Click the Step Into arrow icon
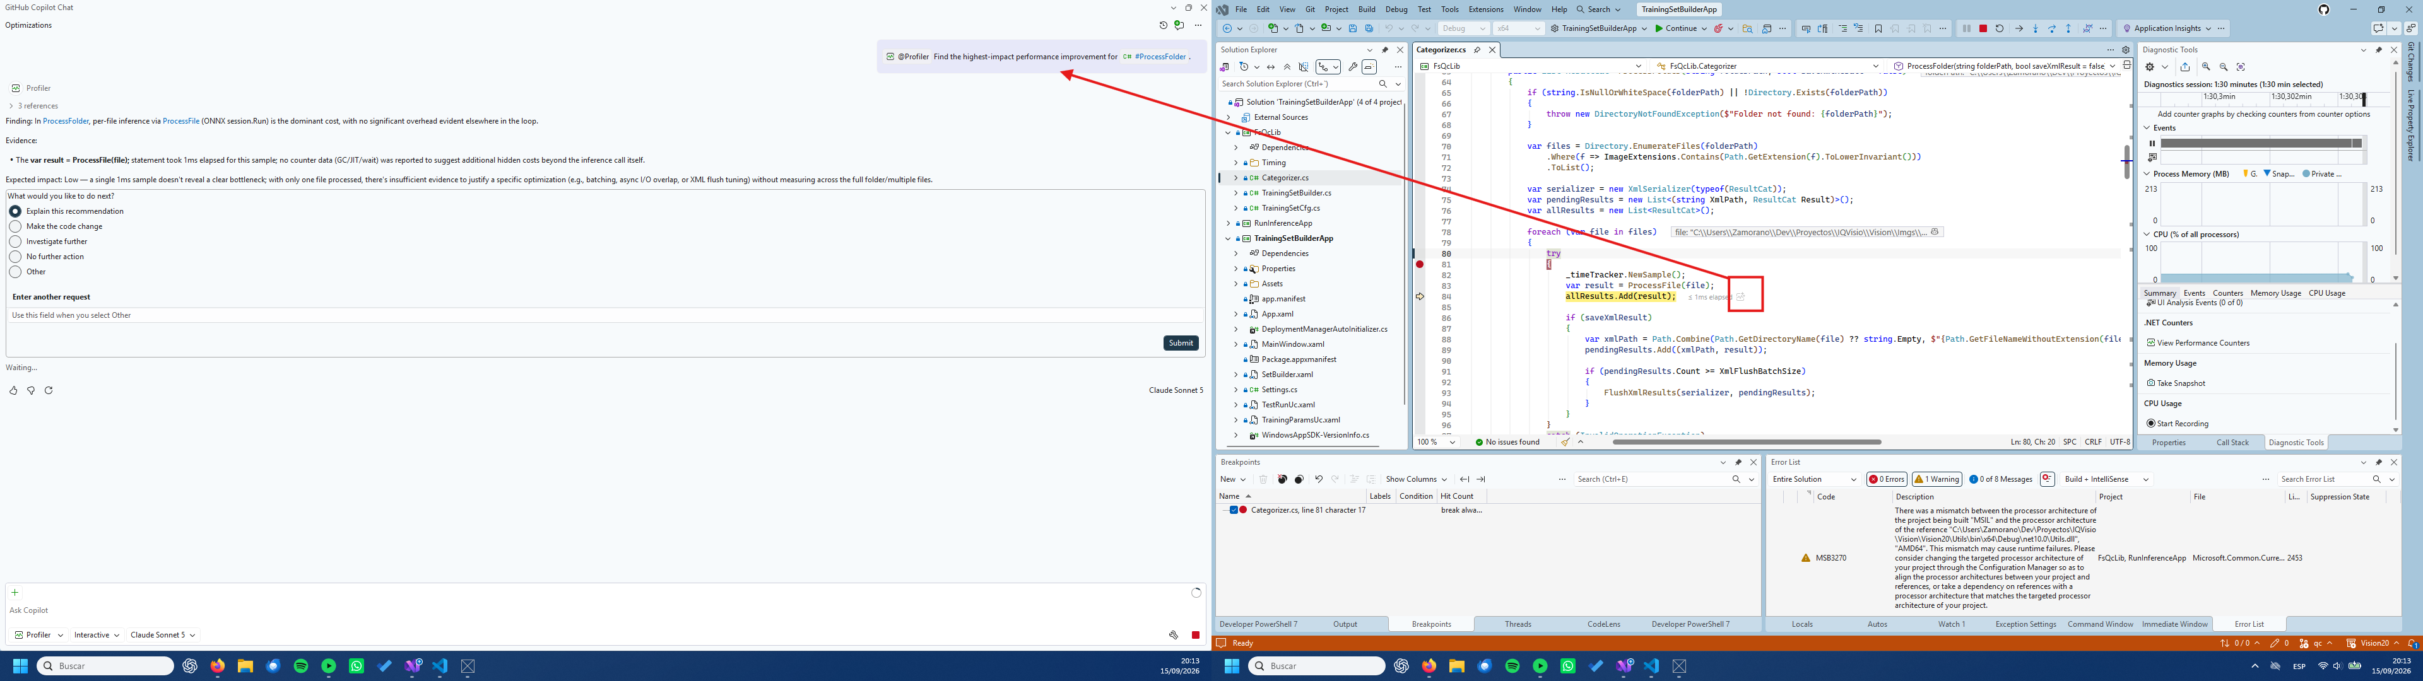Image resolution: width=2423 pixels, height=681 pixels. point(2036,28)
